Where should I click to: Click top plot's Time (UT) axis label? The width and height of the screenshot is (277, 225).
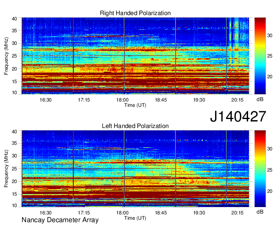[x=135, y=105]
